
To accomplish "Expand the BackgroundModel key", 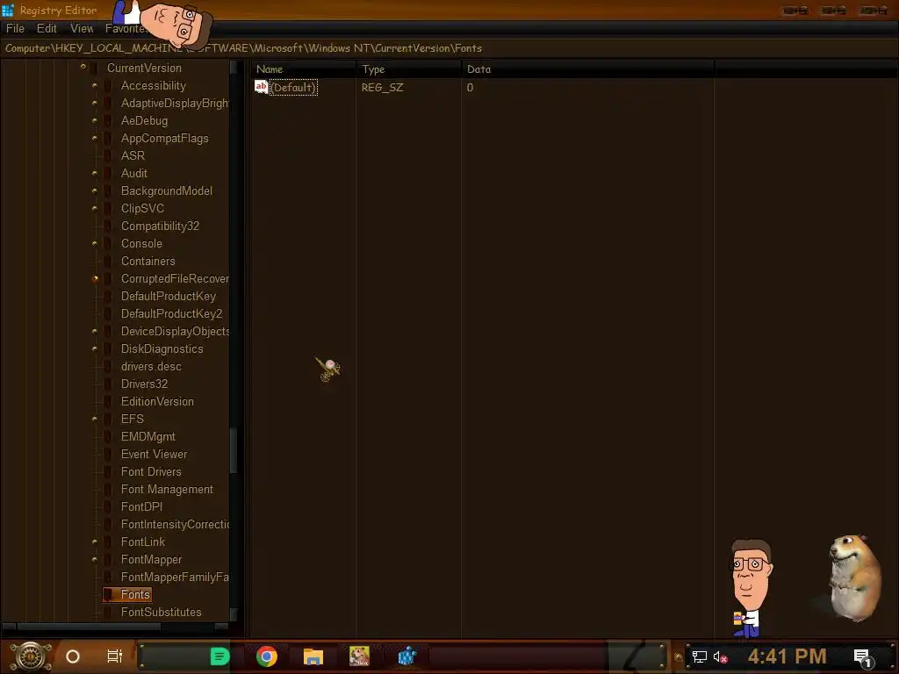I will tap(95, 190).
